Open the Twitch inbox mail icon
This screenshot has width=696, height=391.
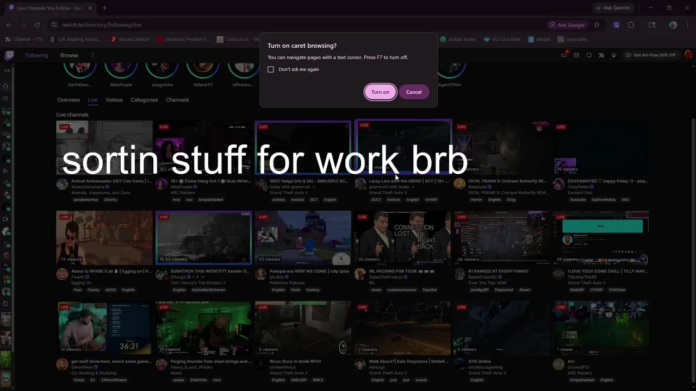point(576,55)
